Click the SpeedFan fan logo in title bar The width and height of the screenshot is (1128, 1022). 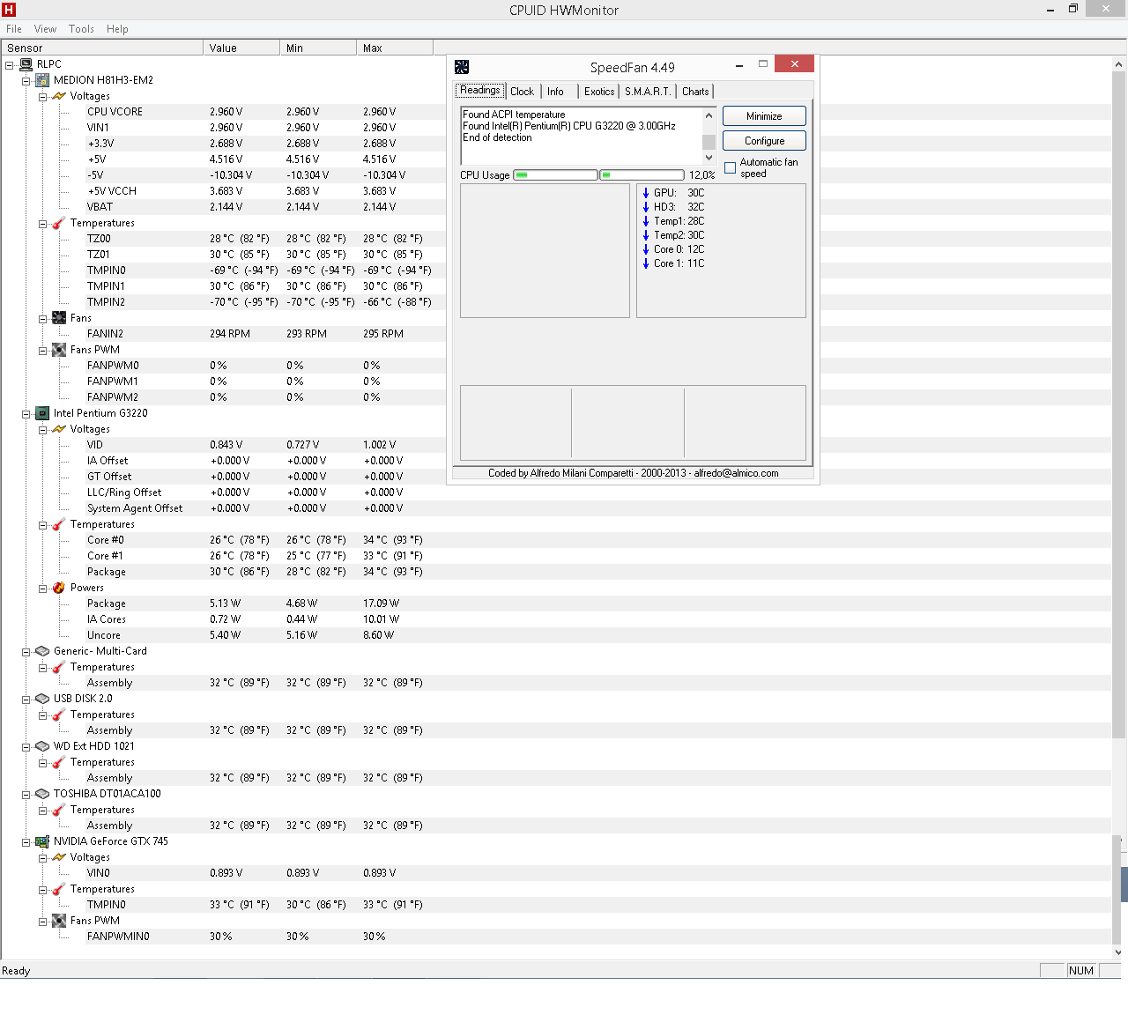coord(462,67)
